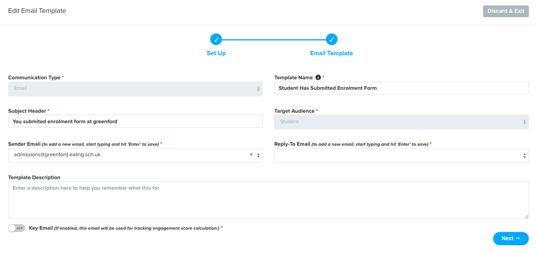The height and width of the screenshot is (253, 537).
Task: Click the Template Name input field
Action: click(x=402, y=88)
